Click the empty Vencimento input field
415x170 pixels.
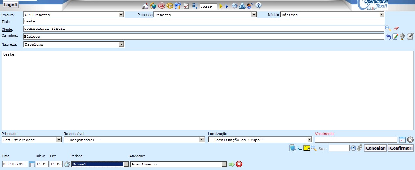356,140
